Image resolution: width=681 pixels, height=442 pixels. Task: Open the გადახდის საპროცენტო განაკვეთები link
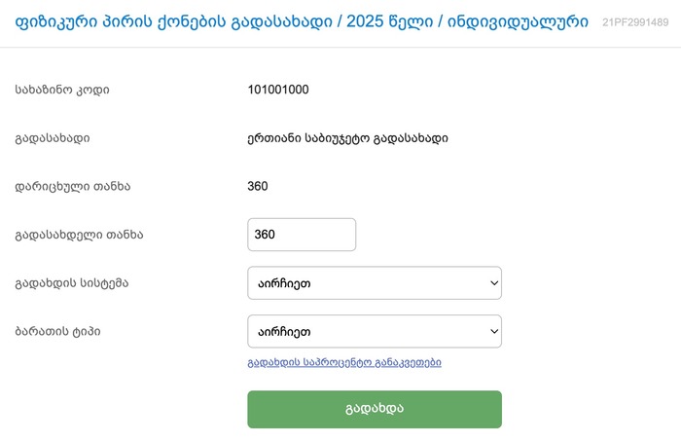point(345,362)
